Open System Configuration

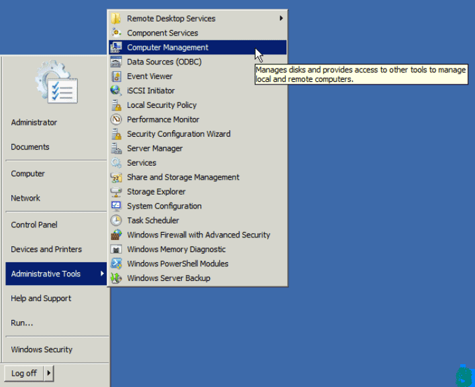(164, 206)
